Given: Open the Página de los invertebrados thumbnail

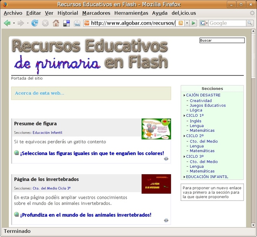Looking at the screenshot, I should click(156, 184).
